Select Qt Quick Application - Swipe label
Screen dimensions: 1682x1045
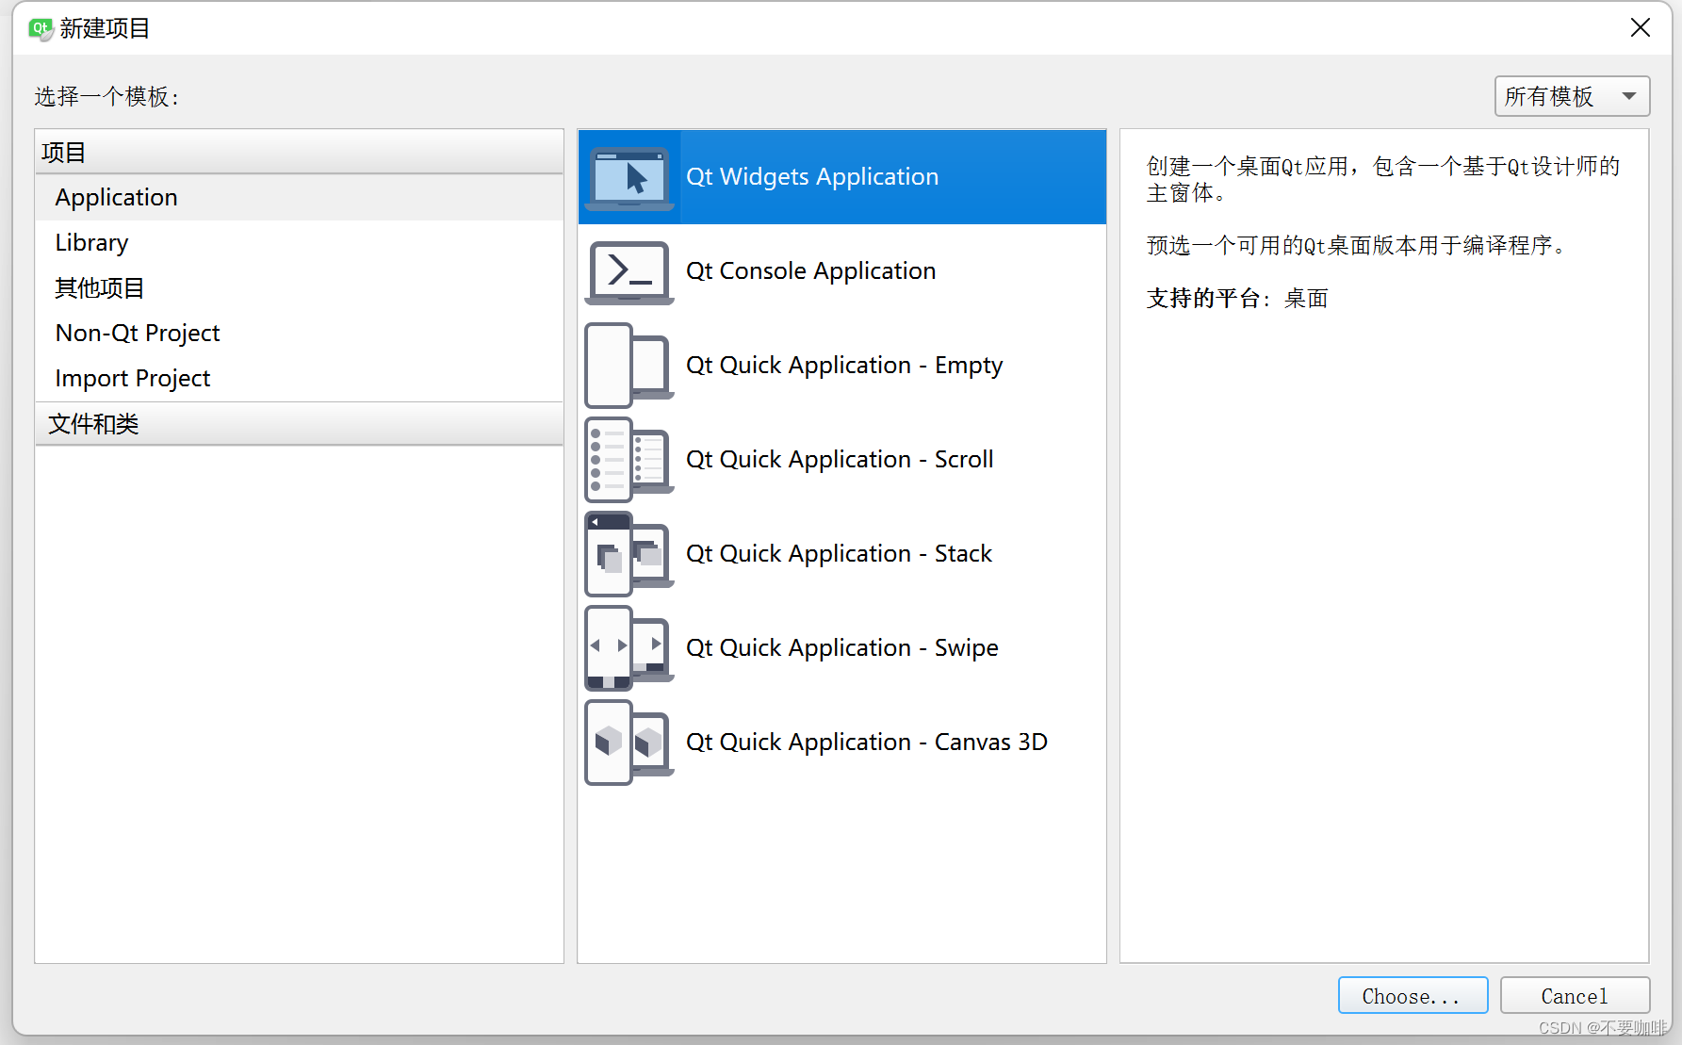point(842,648)
